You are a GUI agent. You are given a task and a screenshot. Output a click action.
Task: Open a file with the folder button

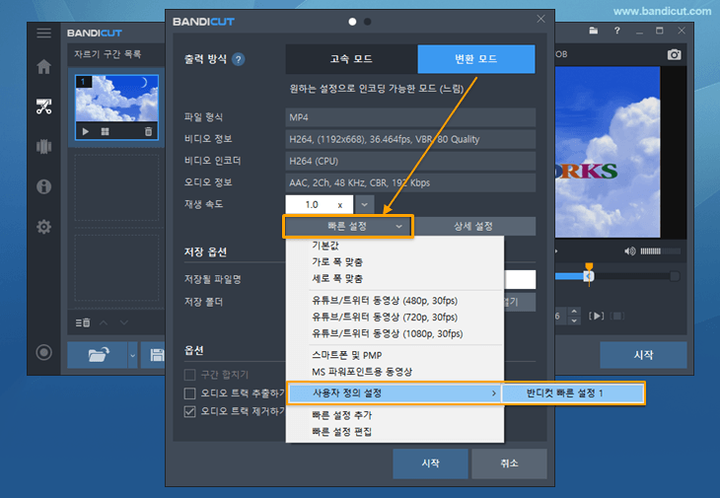tap(98, 355)
